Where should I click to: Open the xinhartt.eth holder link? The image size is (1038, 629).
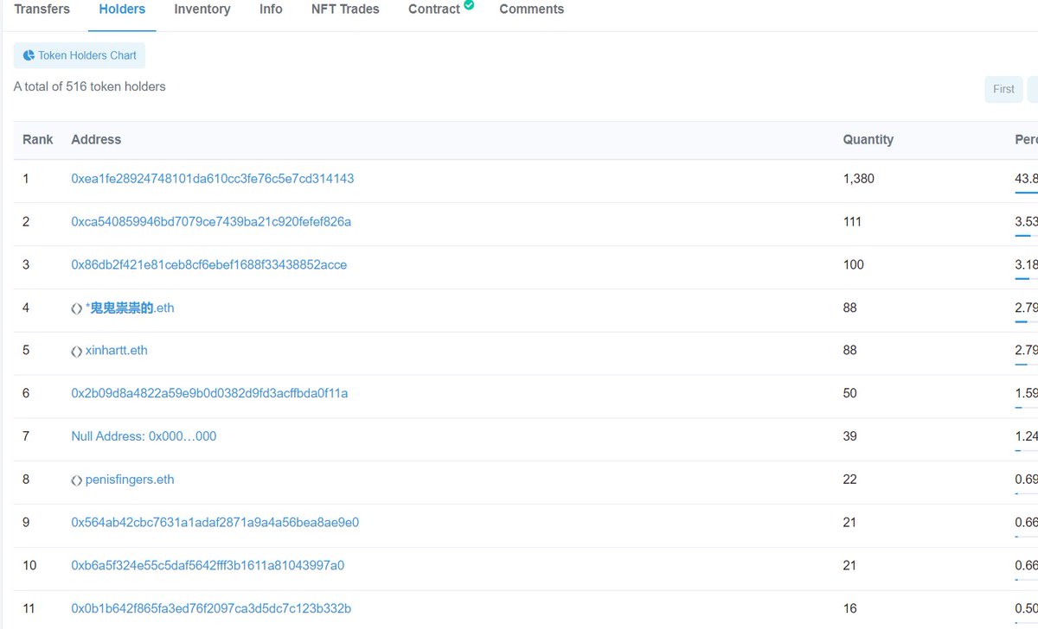tap(117, 351)
